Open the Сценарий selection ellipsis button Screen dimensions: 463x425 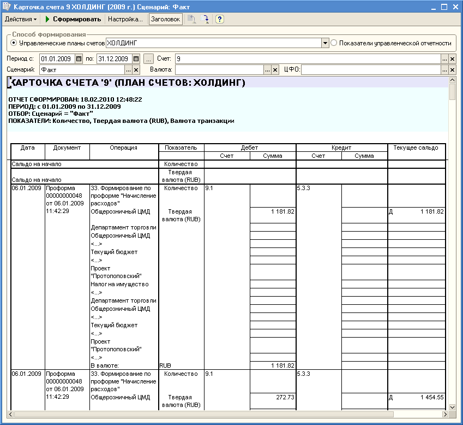pos(129,70)
